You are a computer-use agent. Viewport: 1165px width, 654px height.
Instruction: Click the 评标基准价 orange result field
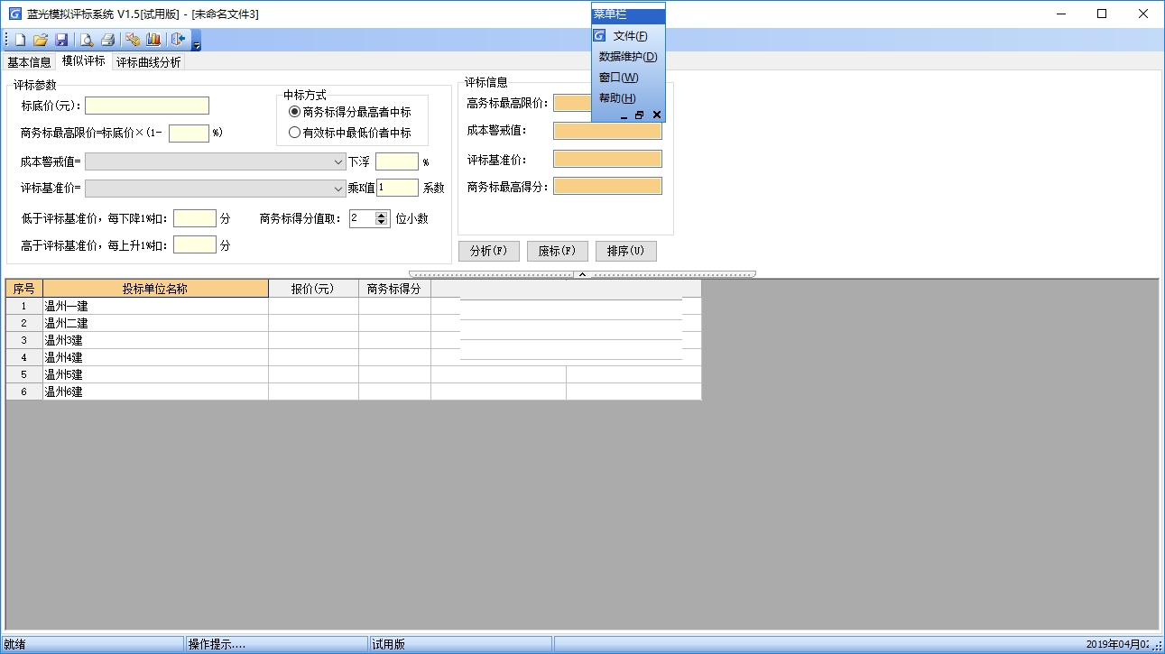click(x=607, y=159)
